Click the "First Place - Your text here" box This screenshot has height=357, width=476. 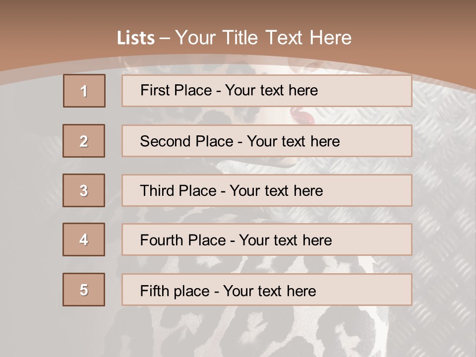click(267, 91)
